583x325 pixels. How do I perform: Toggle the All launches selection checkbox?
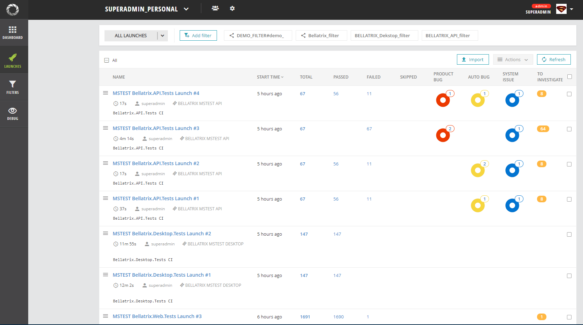pyautogui.click(x=107, y=60)
